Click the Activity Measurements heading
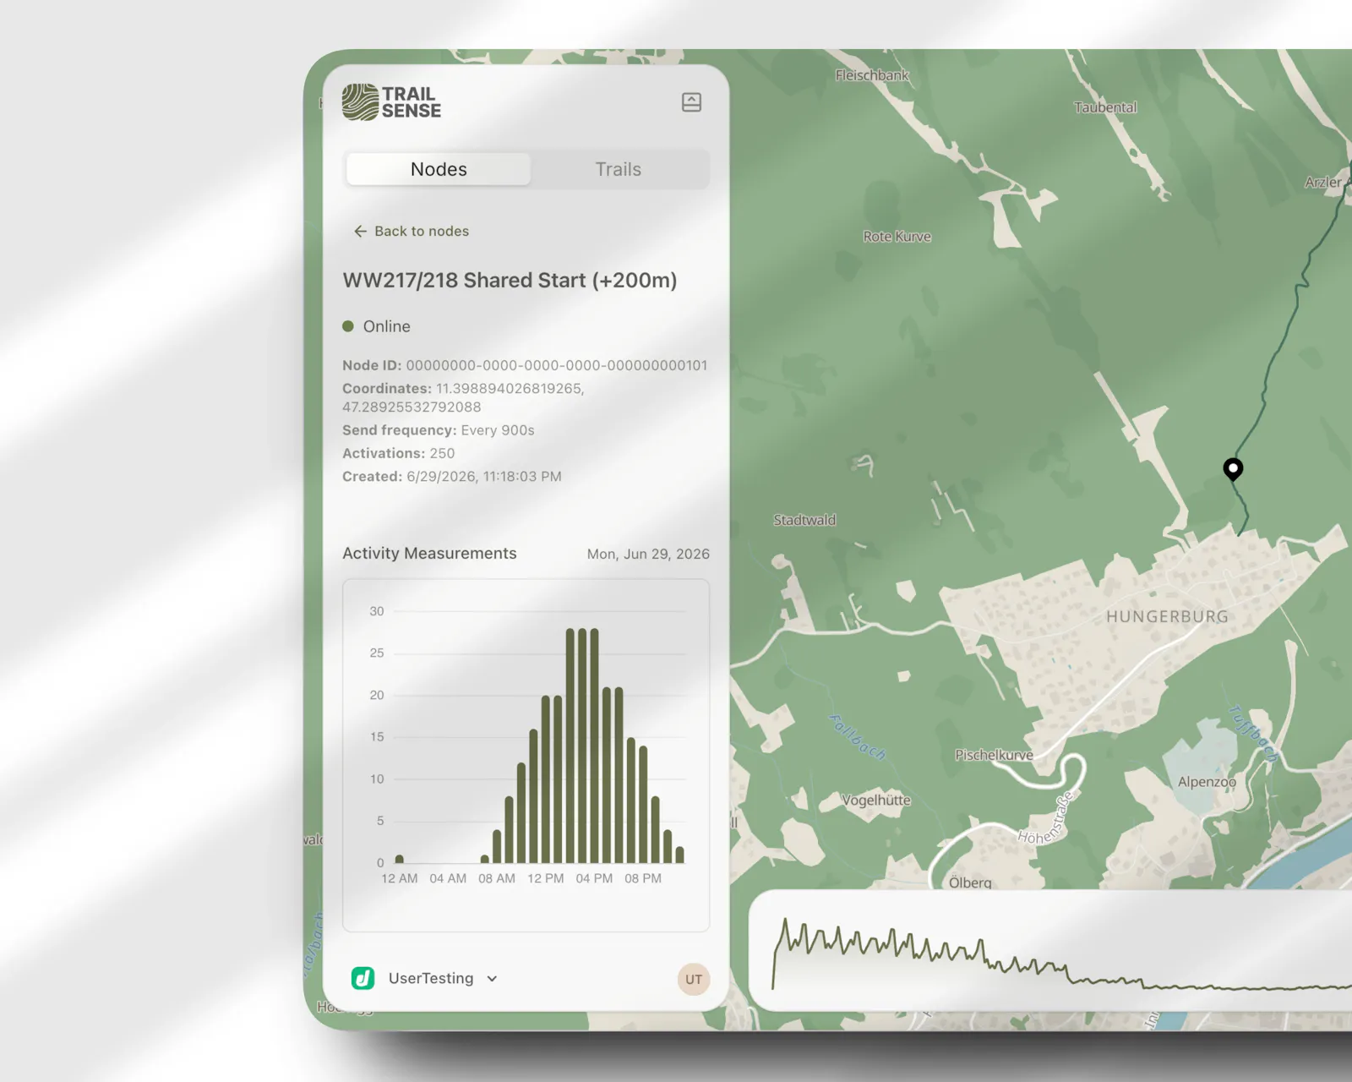The width and height of the screenshot is (1352, 1082). click(429, 553)
